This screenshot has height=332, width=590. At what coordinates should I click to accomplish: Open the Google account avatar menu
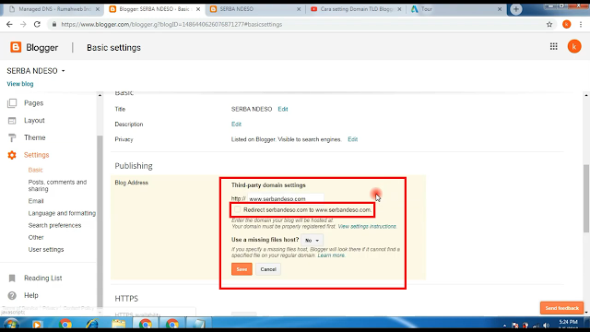[574, 47]
